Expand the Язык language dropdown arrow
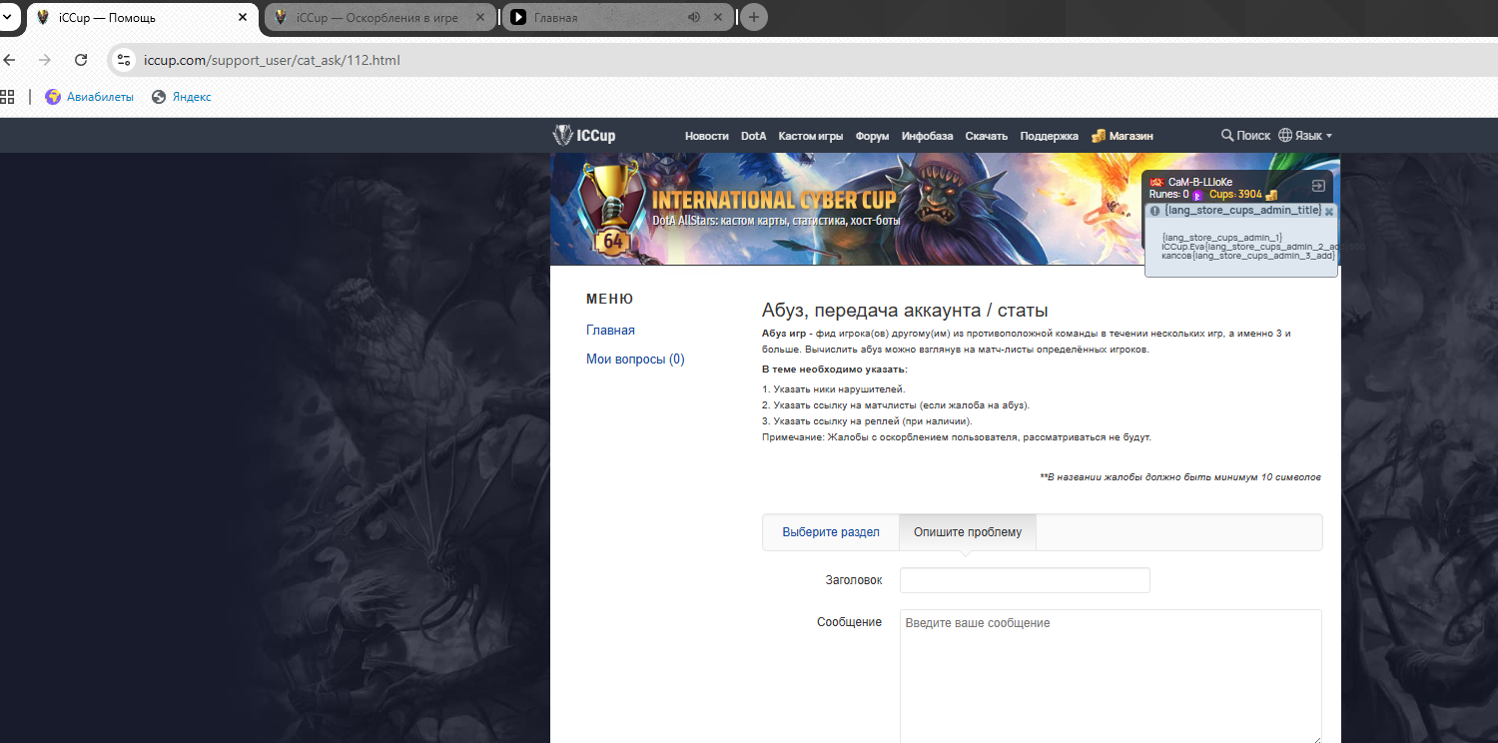The height and width of the screenshot is (743, 1498). coord(1329,136)
